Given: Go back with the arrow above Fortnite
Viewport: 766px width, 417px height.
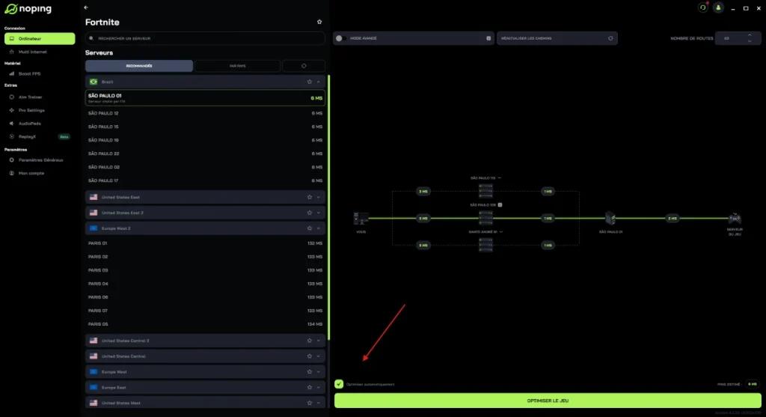Looking at the screenshot, I should pyautogui.click(x=86, y=7).
